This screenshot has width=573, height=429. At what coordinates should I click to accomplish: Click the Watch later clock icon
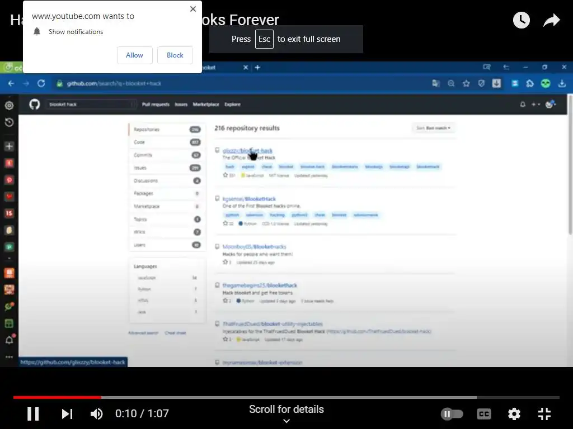[x=521, y=20]
